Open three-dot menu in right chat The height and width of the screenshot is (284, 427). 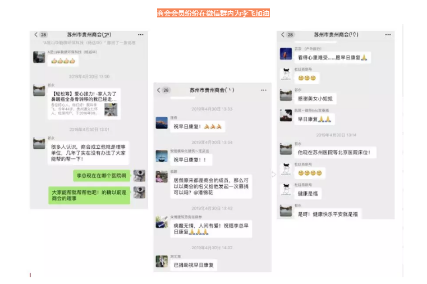[x=388, y=35]
